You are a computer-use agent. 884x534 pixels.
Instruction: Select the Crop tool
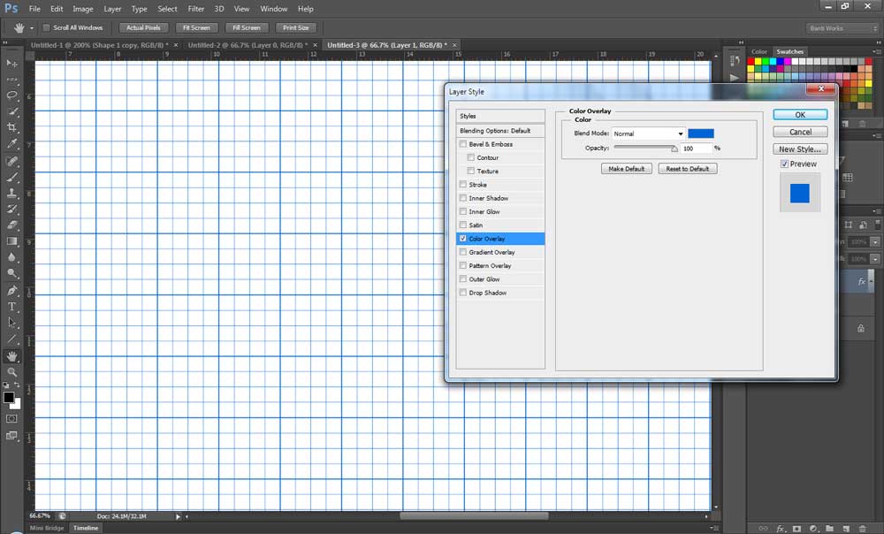(x=12, y=127)
